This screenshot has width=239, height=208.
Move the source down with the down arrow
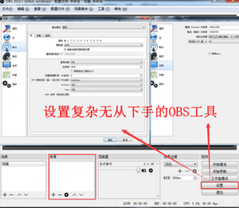[x=81, y=195]
